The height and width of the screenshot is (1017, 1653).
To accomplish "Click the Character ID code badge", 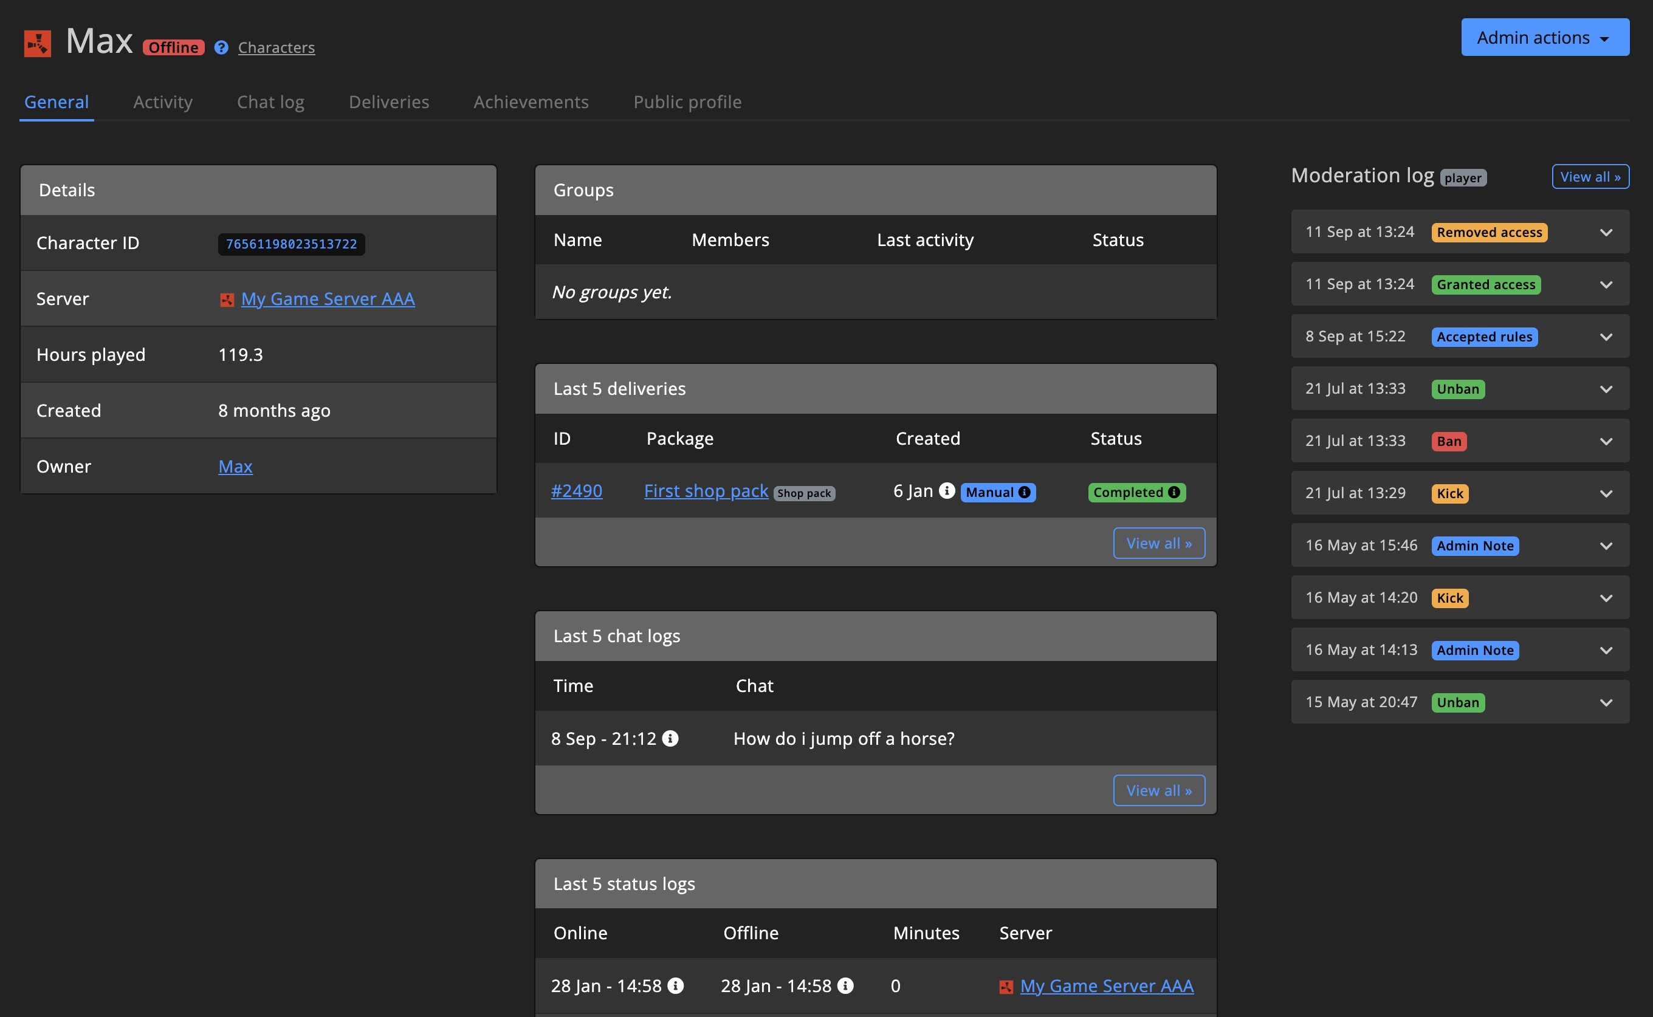I will tap(291, 244).
